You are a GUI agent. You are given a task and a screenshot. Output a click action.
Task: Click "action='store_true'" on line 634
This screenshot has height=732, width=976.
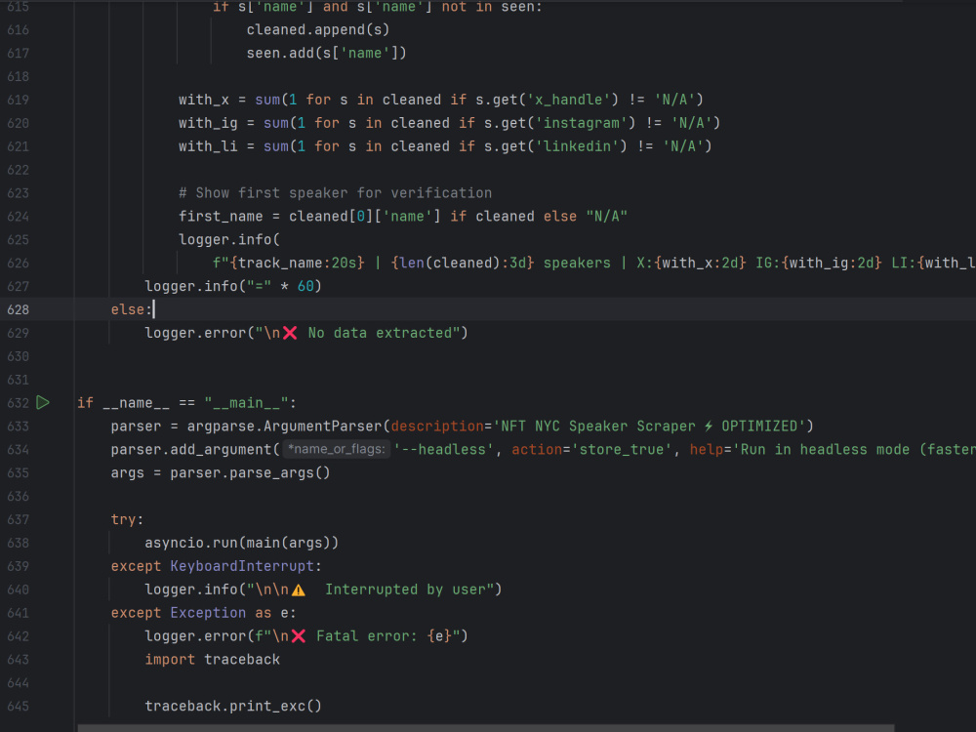point(591,449)
